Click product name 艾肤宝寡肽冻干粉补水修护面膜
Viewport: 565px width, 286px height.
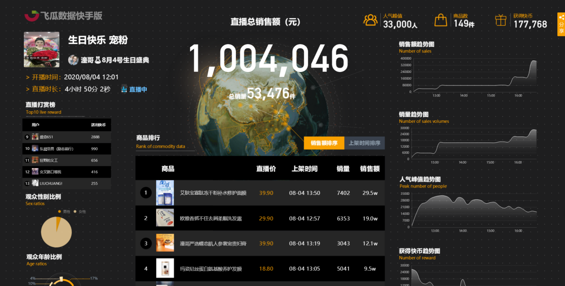point(213,193)
